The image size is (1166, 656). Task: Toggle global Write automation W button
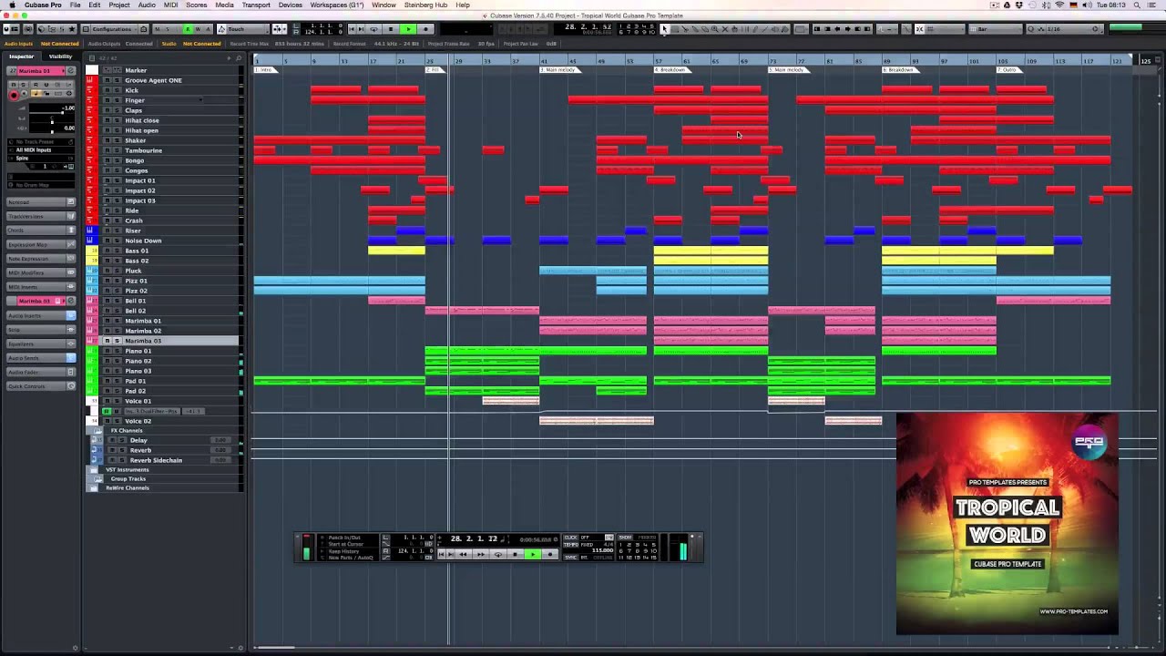198,29
